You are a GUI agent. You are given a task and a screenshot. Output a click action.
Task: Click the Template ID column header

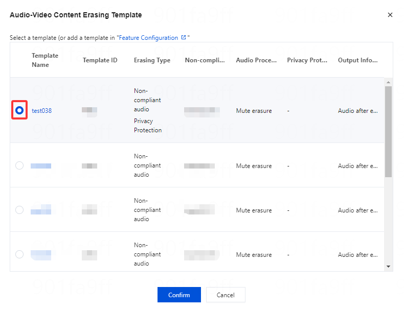point(100,60)
